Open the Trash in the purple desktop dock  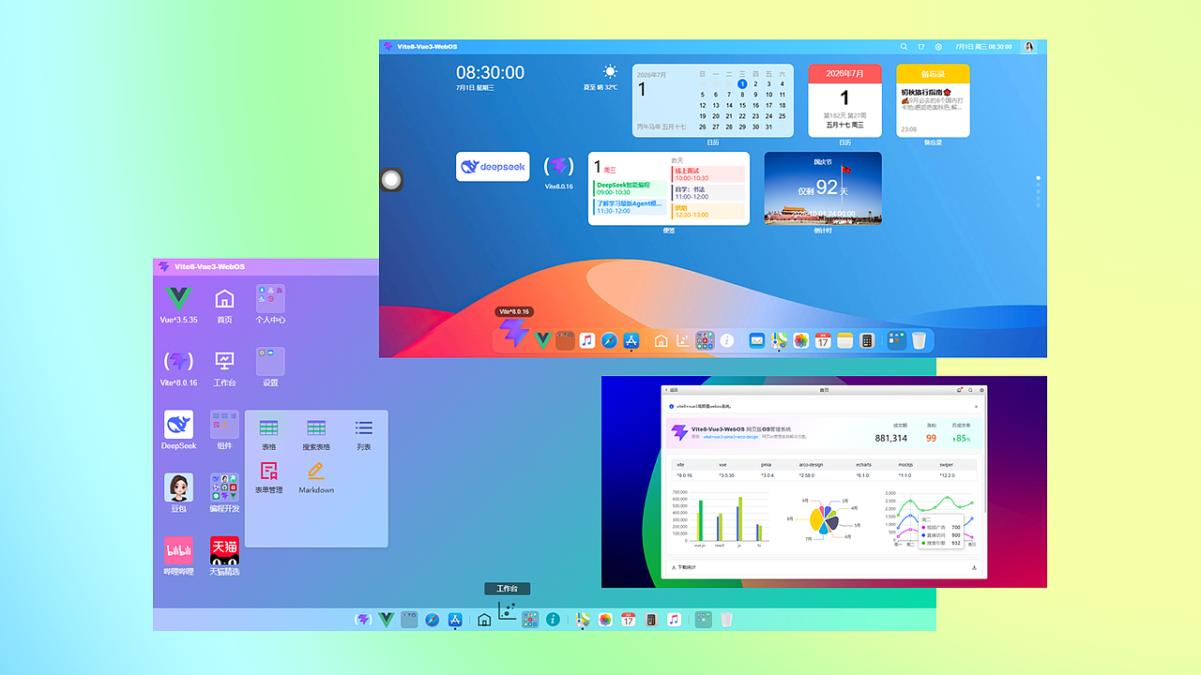point(726,620)
